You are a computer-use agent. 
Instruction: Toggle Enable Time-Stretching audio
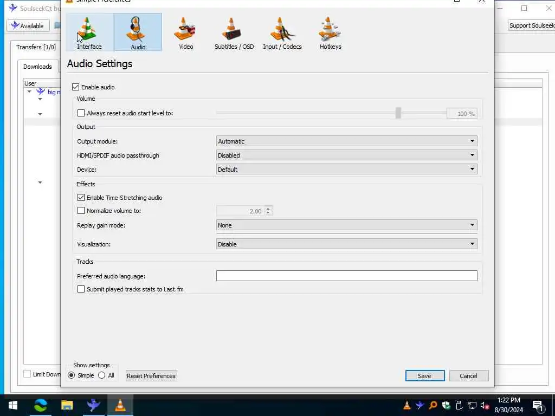tap(81, 197)
